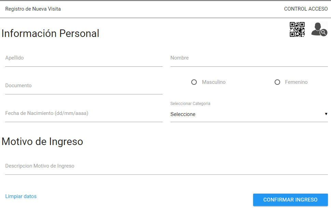Select the Fecha de Nacimiento field
Image resolution: width=331 pixels, height=209 pixels.
coord(84,114)
